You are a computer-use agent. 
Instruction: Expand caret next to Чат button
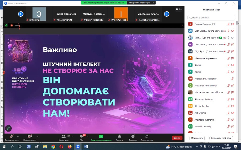point(87,136)
